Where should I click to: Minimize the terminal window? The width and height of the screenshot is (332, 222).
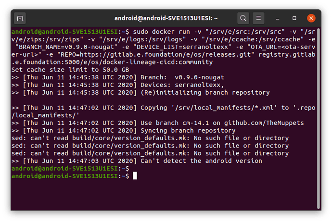pos(277,18)
